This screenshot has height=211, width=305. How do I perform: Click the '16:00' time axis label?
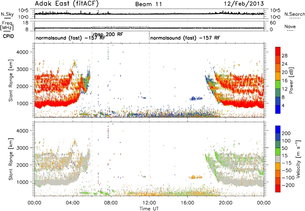tap(187, 203)
